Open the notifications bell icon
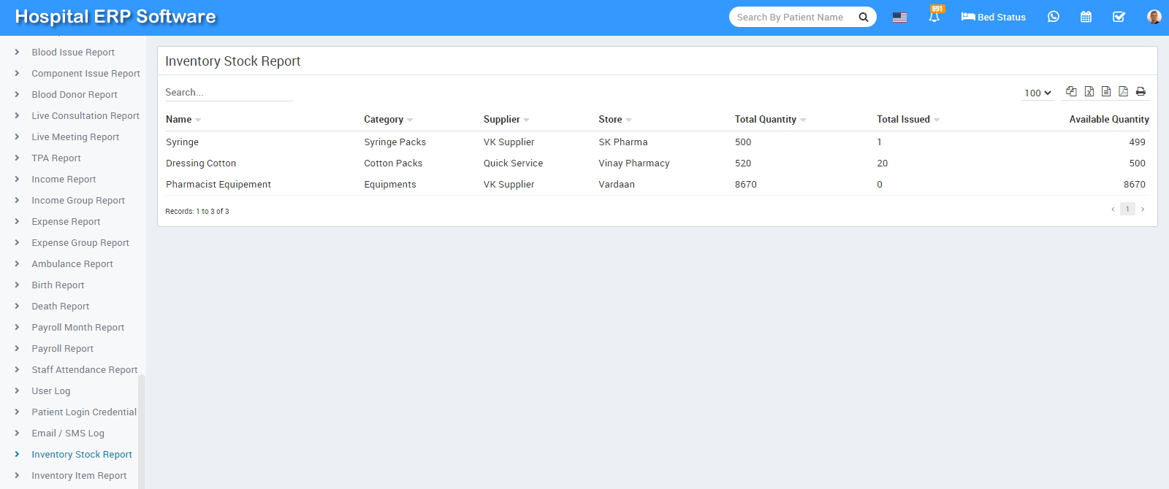The height and width of the screenshot is (489, 1169). click(x=934, y=17)
